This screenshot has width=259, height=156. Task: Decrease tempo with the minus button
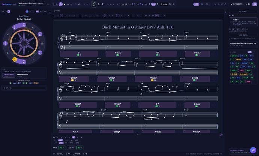108,4
